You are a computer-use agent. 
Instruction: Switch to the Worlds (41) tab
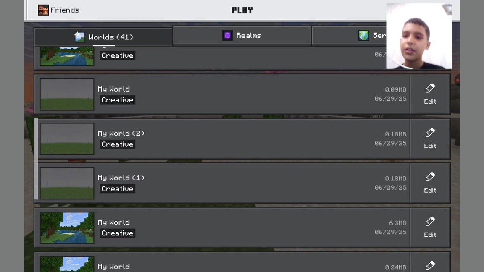103,37
